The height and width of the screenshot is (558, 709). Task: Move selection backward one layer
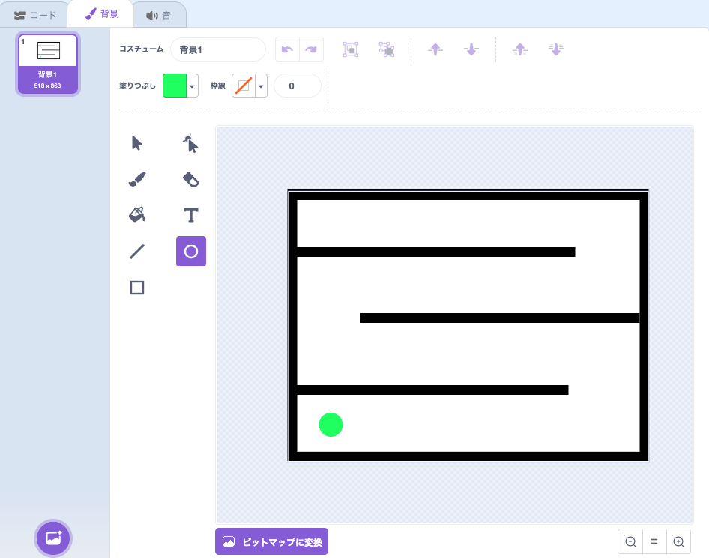471,49
